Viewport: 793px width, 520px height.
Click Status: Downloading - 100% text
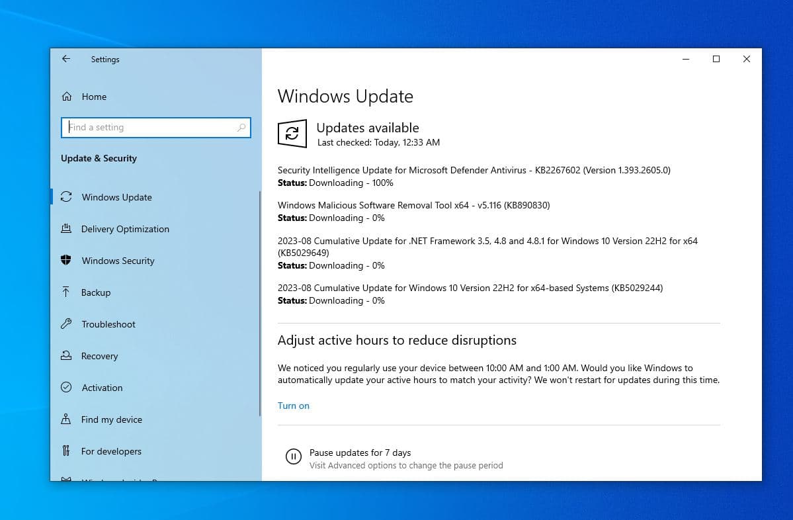335,183
